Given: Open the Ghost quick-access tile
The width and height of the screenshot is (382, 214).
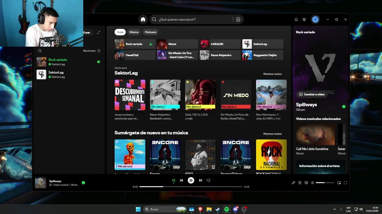Looking at the screenshot, I should click(x=178, y=44).
